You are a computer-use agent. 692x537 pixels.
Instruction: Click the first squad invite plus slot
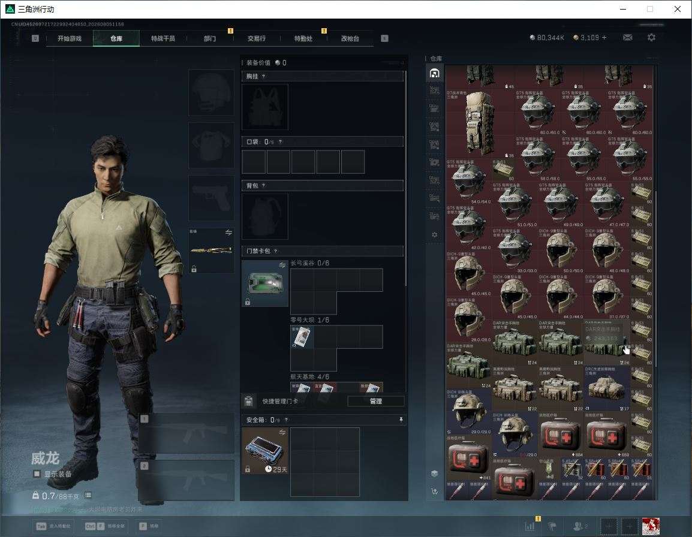pos(609,526)
